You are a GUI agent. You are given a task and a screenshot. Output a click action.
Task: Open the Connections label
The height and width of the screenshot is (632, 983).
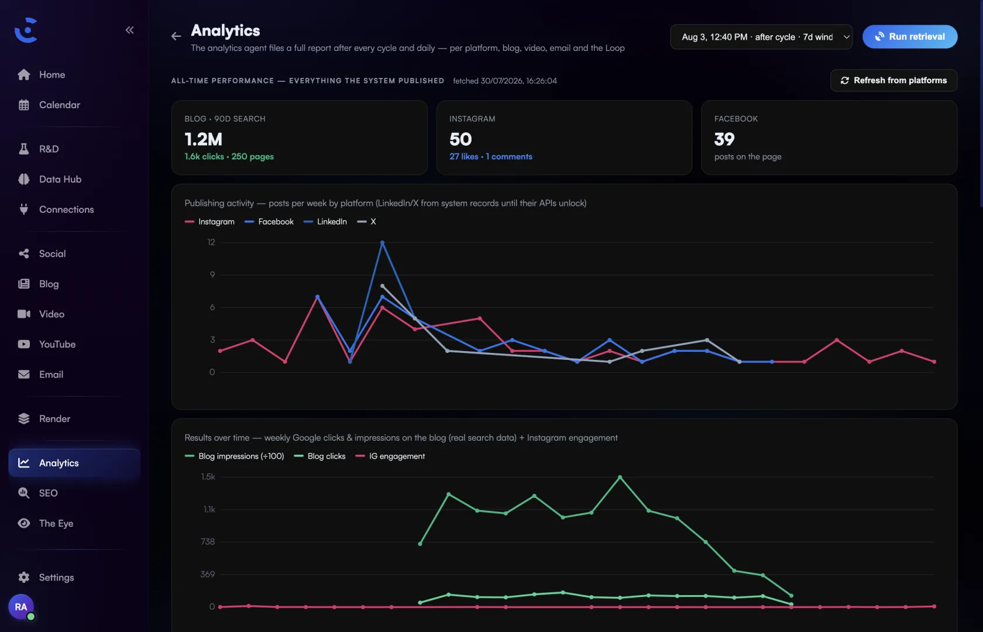(67, 209)
